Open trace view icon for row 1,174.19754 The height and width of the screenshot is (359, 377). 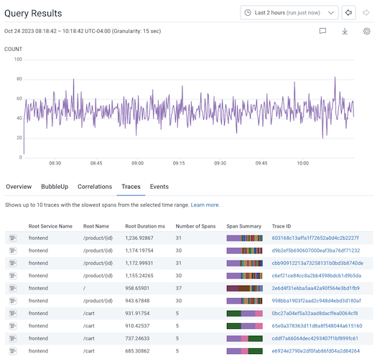pos(13,251)
